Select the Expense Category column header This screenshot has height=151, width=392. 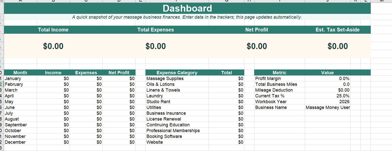[177, 73]
